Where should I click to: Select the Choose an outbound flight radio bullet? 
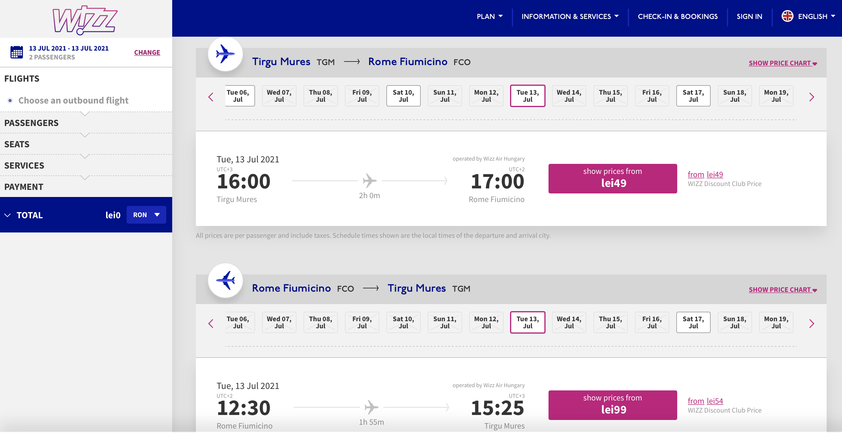click(10, 100)
